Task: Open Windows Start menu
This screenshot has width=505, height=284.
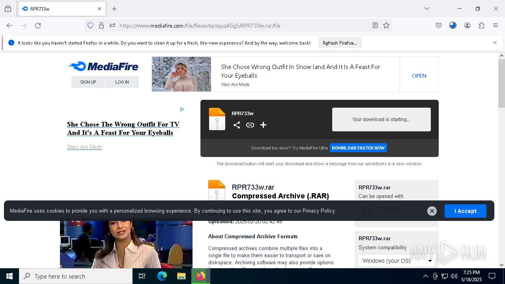Action: [x=9, y=276]
